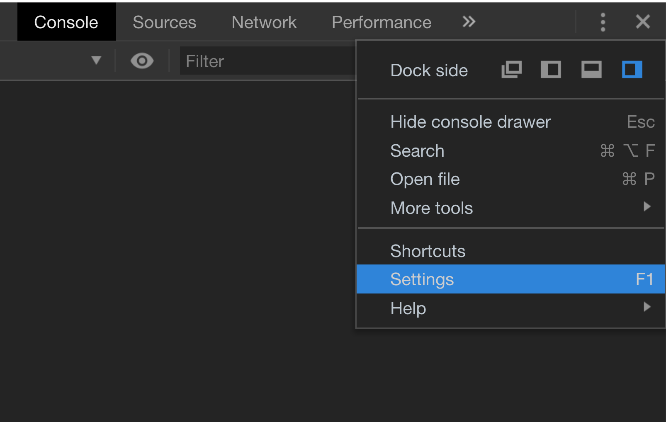Toggle the live expression eye icon
The width and height of the screenshot is (666, 422).
point(142,61)
